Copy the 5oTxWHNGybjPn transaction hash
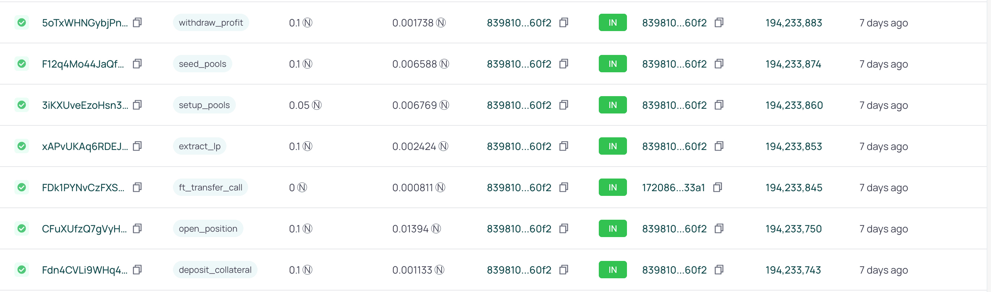991x292 pixels. (137, 22)
